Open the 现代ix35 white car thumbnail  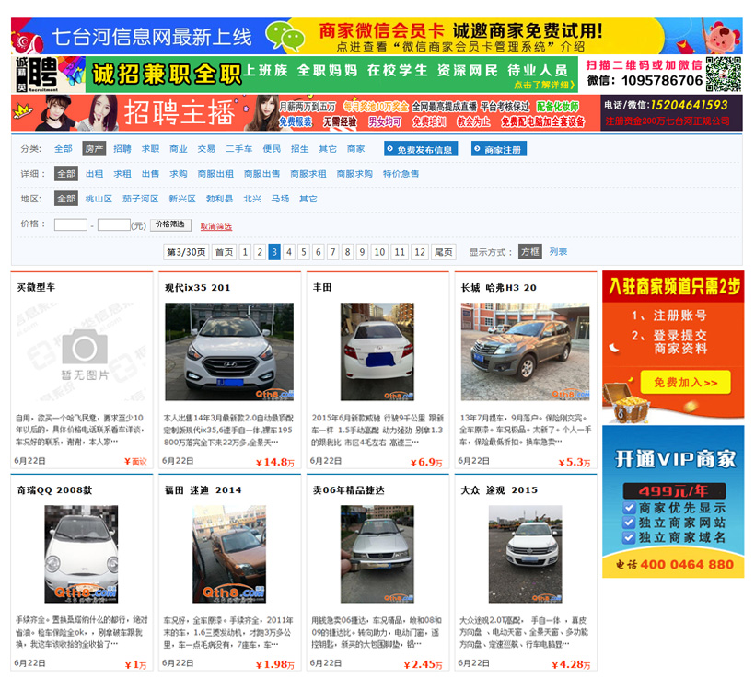[x=228, y=352]
